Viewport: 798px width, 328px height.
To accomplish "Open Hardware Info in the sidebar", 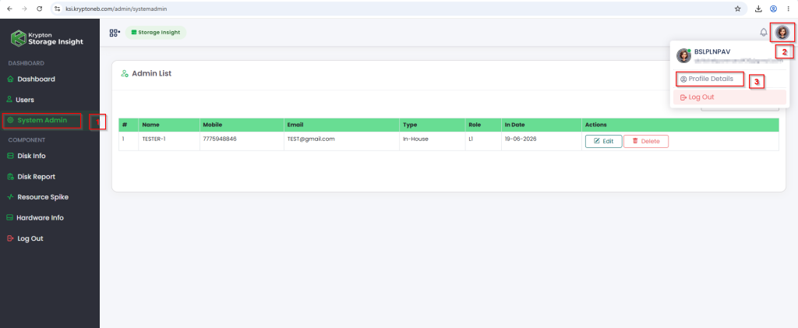I will [x=35, y=217].
